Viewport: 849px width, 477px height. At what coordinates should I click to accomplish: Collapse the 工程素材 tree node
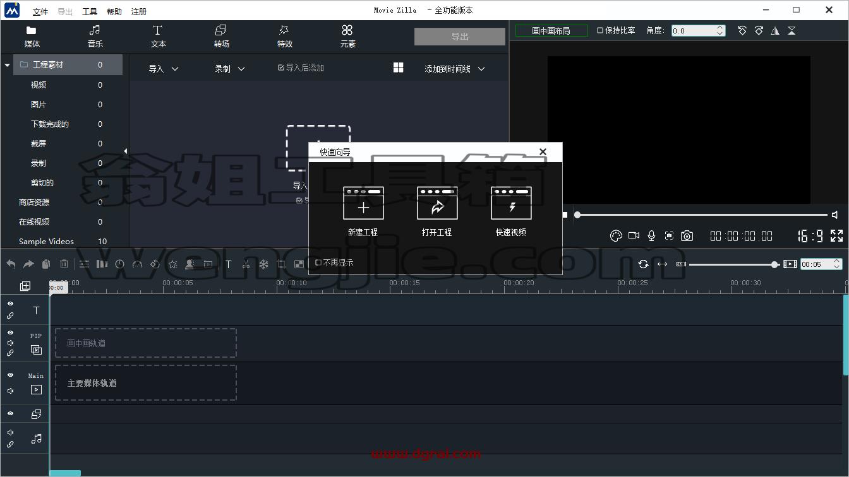pos(7,65)
